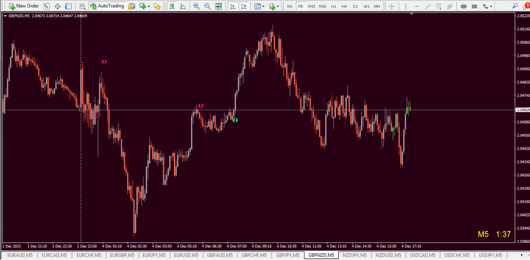
Task: Toggle the AutoTrading button
Action: pos(107,6)
